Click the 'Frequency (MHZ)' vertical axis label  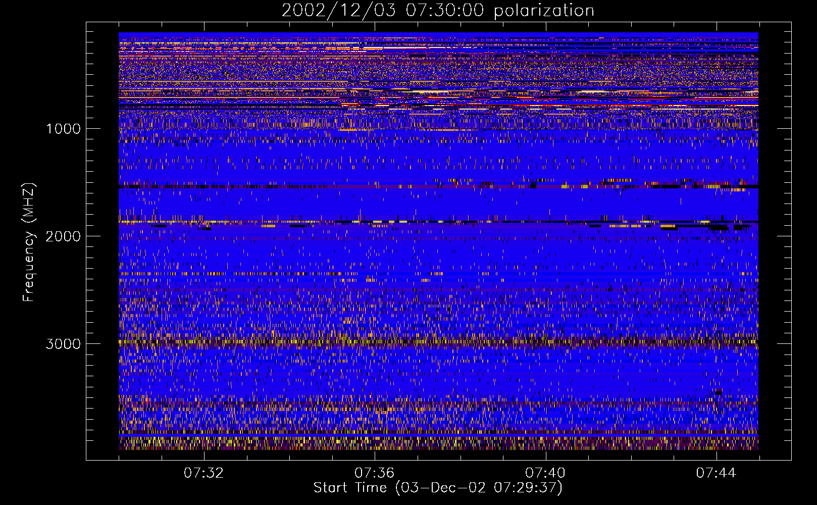(29, 242)
